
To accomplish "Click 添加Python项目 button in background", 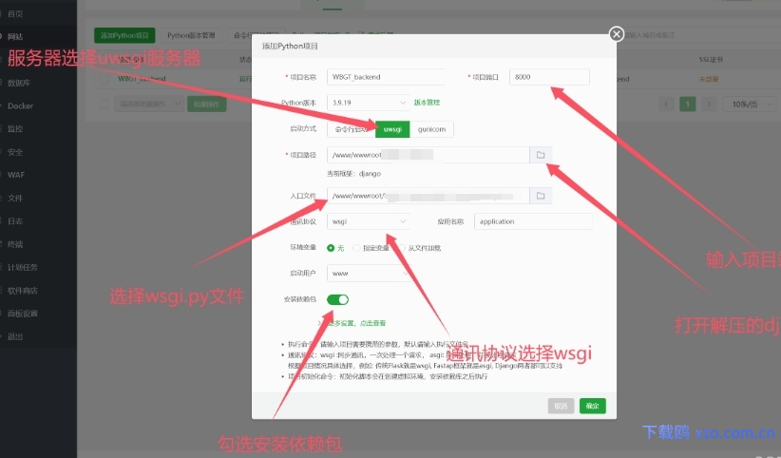I will coord(124,35).
